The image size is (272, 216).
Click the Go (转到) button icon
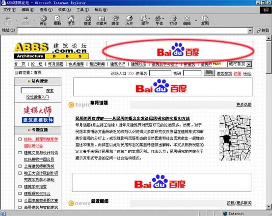[263, 30]
